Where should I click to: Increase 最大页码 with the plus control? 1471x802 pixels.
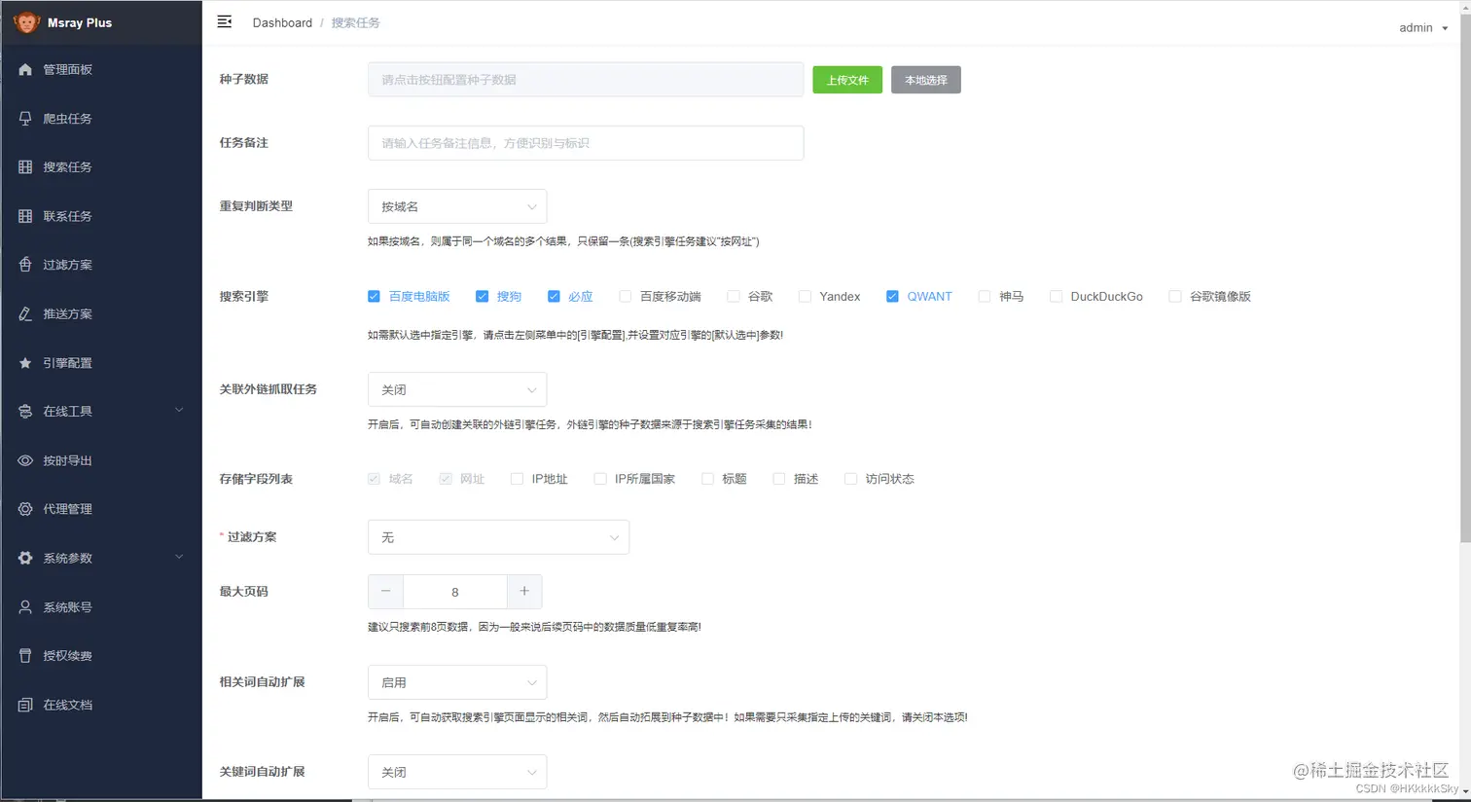pos(521,591)
